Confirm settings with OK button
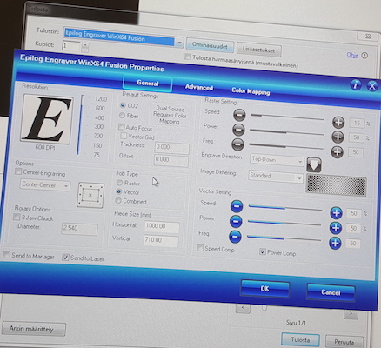The image size is (381, 348). click(x=264, y=289)
